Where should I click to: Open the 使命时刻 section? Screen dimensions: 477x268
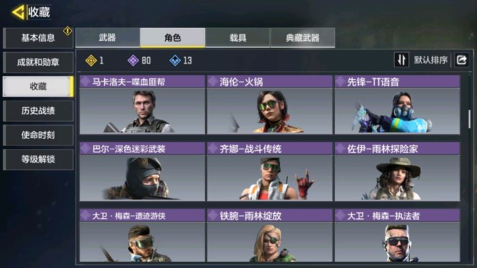pyautogui.click(x=38, y=135)
